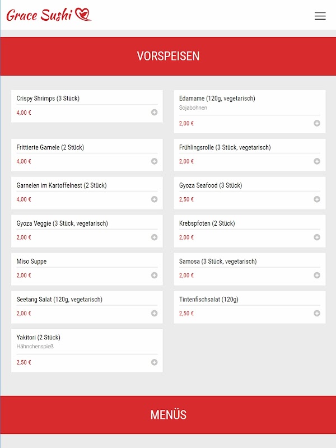Add Gyoza Veggie with plus icon

coord(155,237)
